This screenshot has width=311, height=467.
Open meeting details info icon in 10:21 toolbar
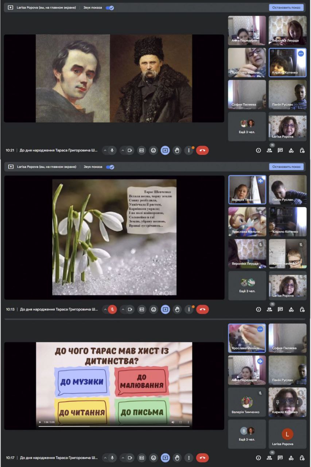[x=258, y=150]
